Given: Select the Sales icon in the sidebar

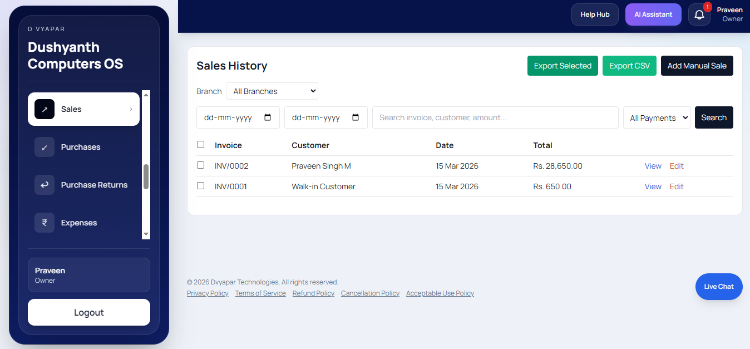Looking at the screenshot, I should [45, 109].
